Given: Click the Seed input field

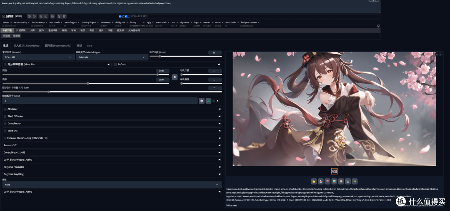Looking at the screenshot, I should click(x=100, y=101).
